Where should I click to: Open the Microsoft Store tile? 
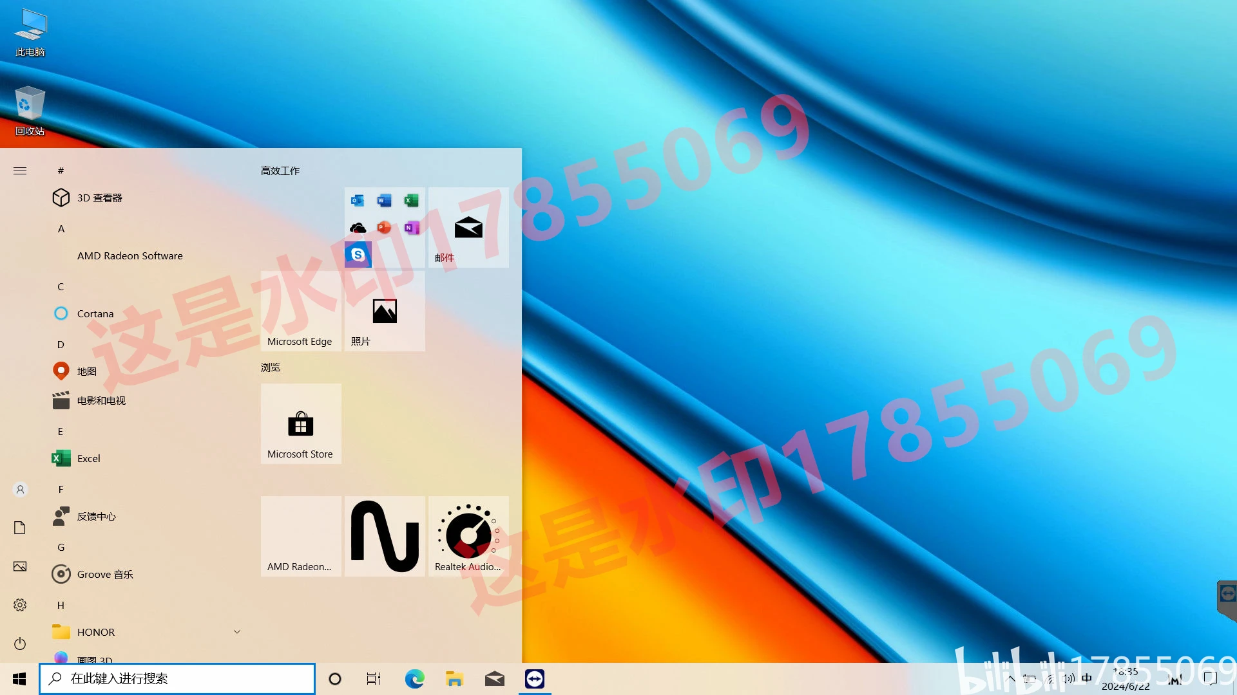(x=301, y=423)
